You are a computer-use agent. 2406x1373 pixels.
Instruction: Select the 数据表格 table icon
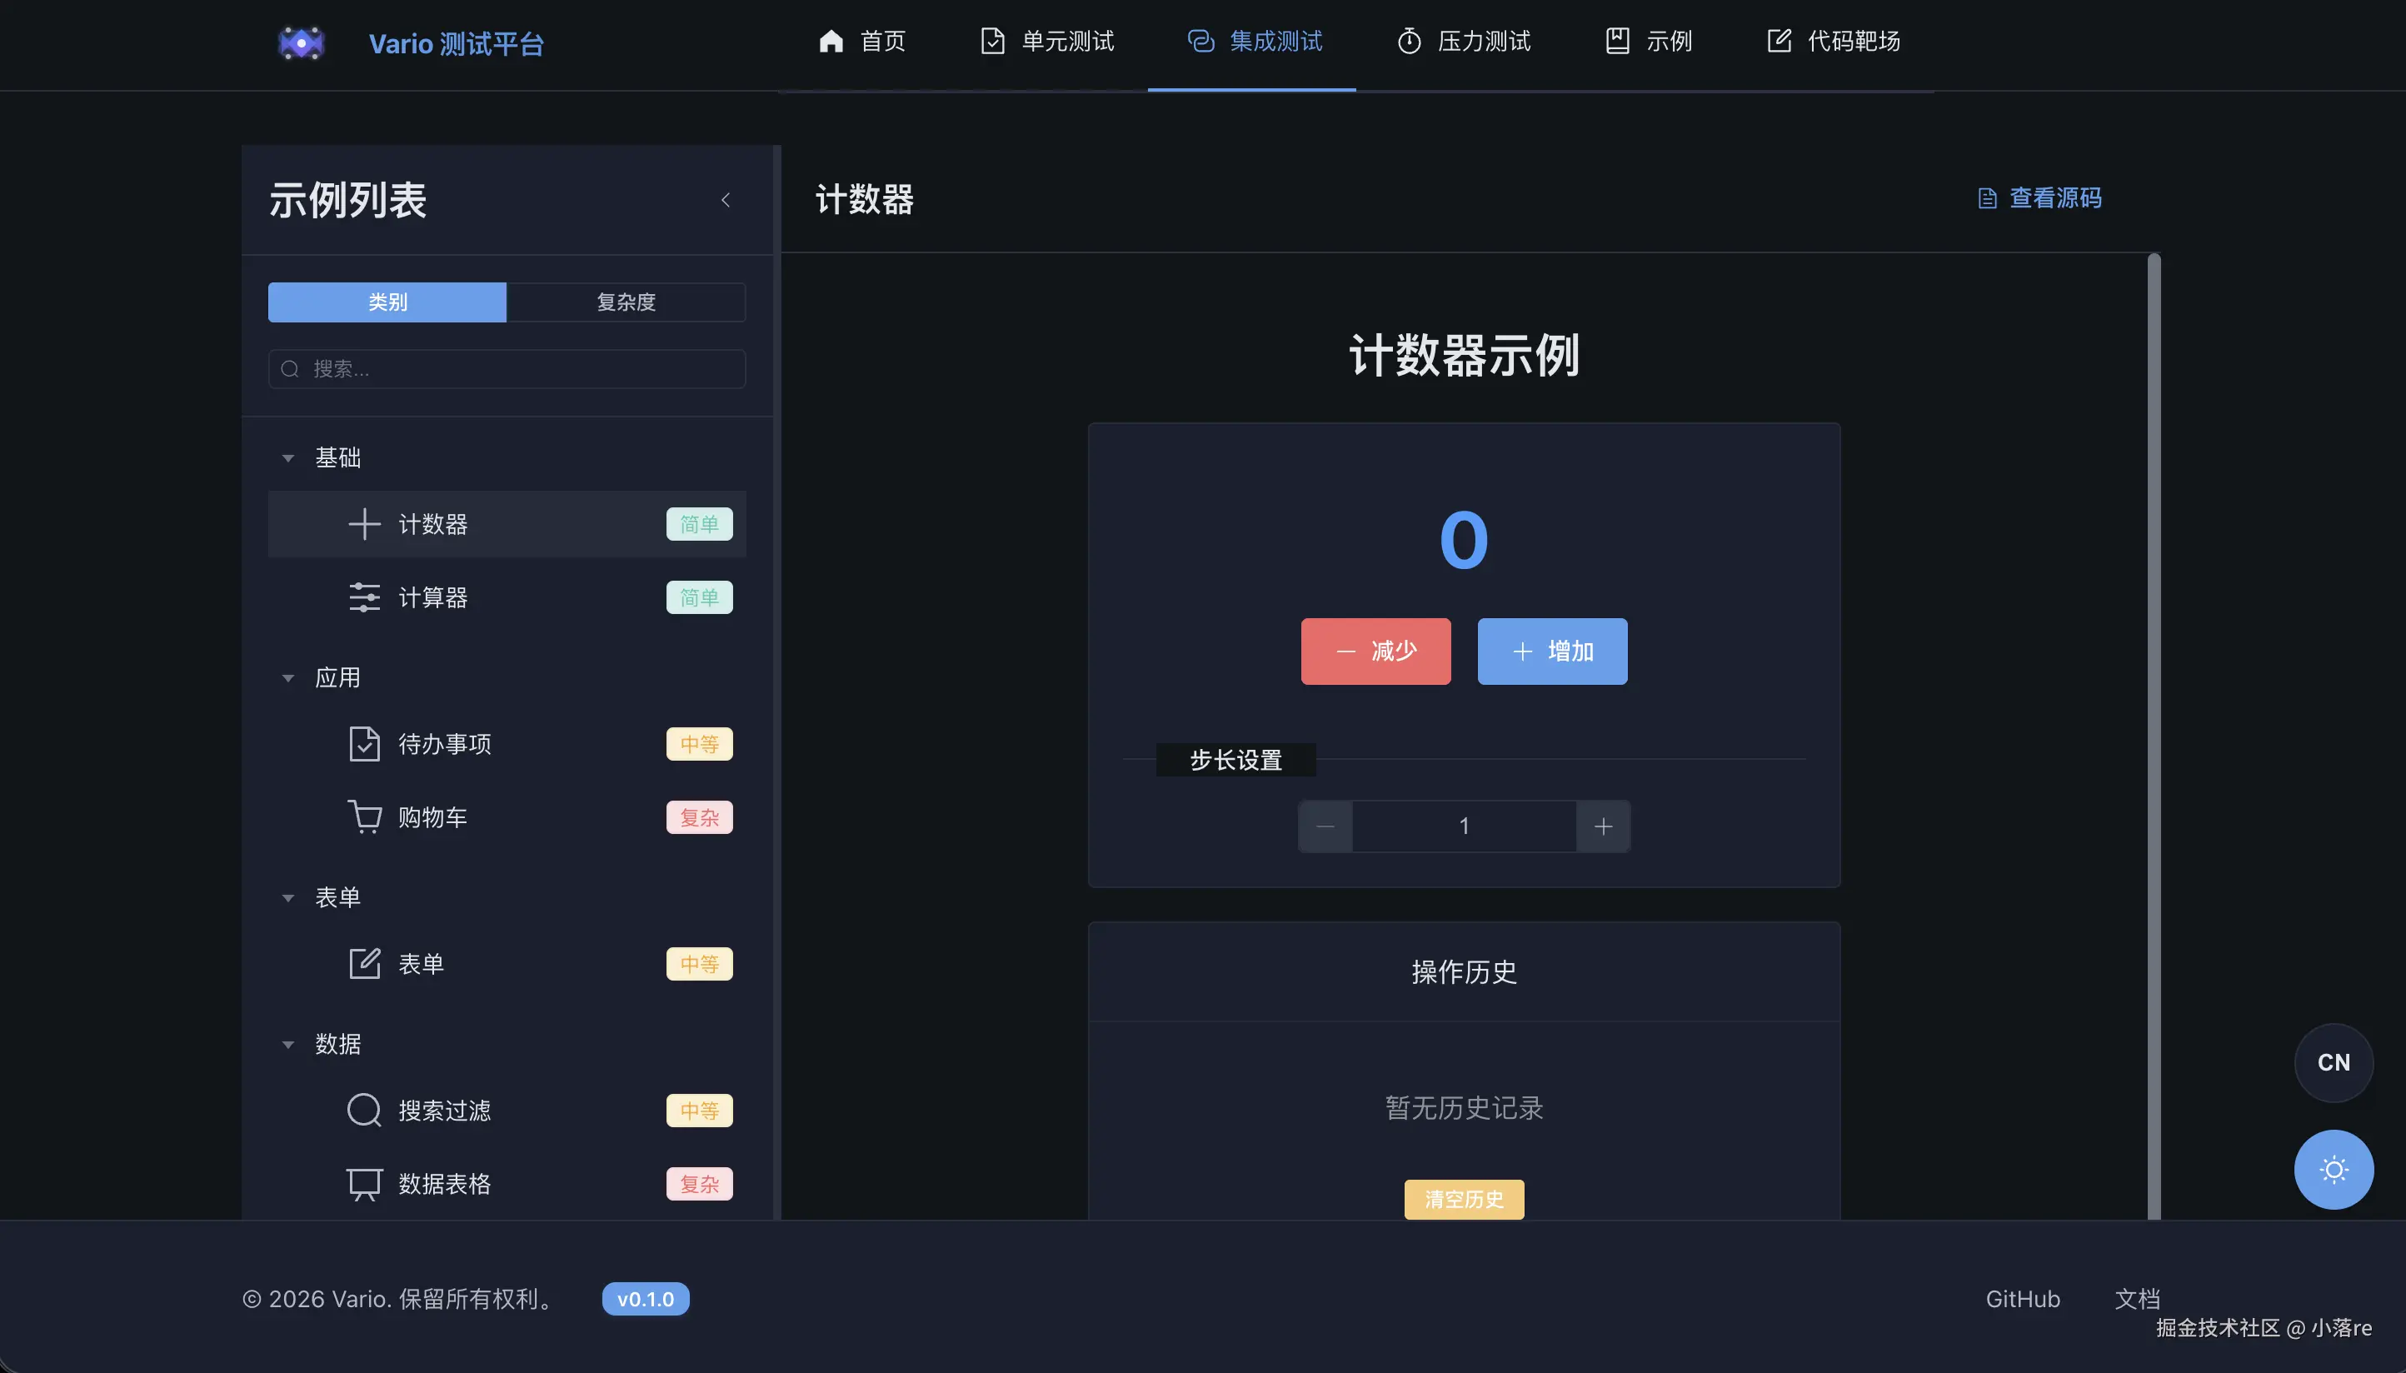[x=365, y=1183]
